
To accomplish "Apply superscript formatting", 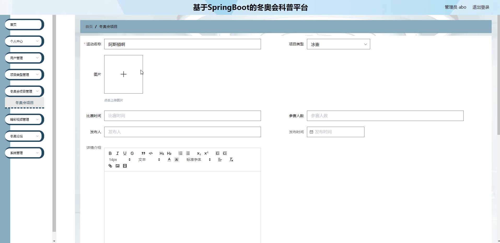I will coord(206,153).
